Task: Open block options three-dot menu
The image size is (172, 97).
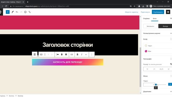Action: 92,54
